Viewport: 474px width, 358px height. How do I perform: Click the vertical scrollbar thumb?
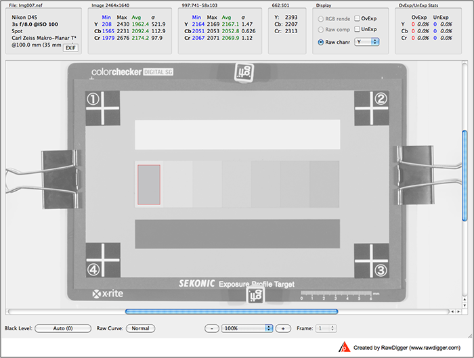point(465,176)
